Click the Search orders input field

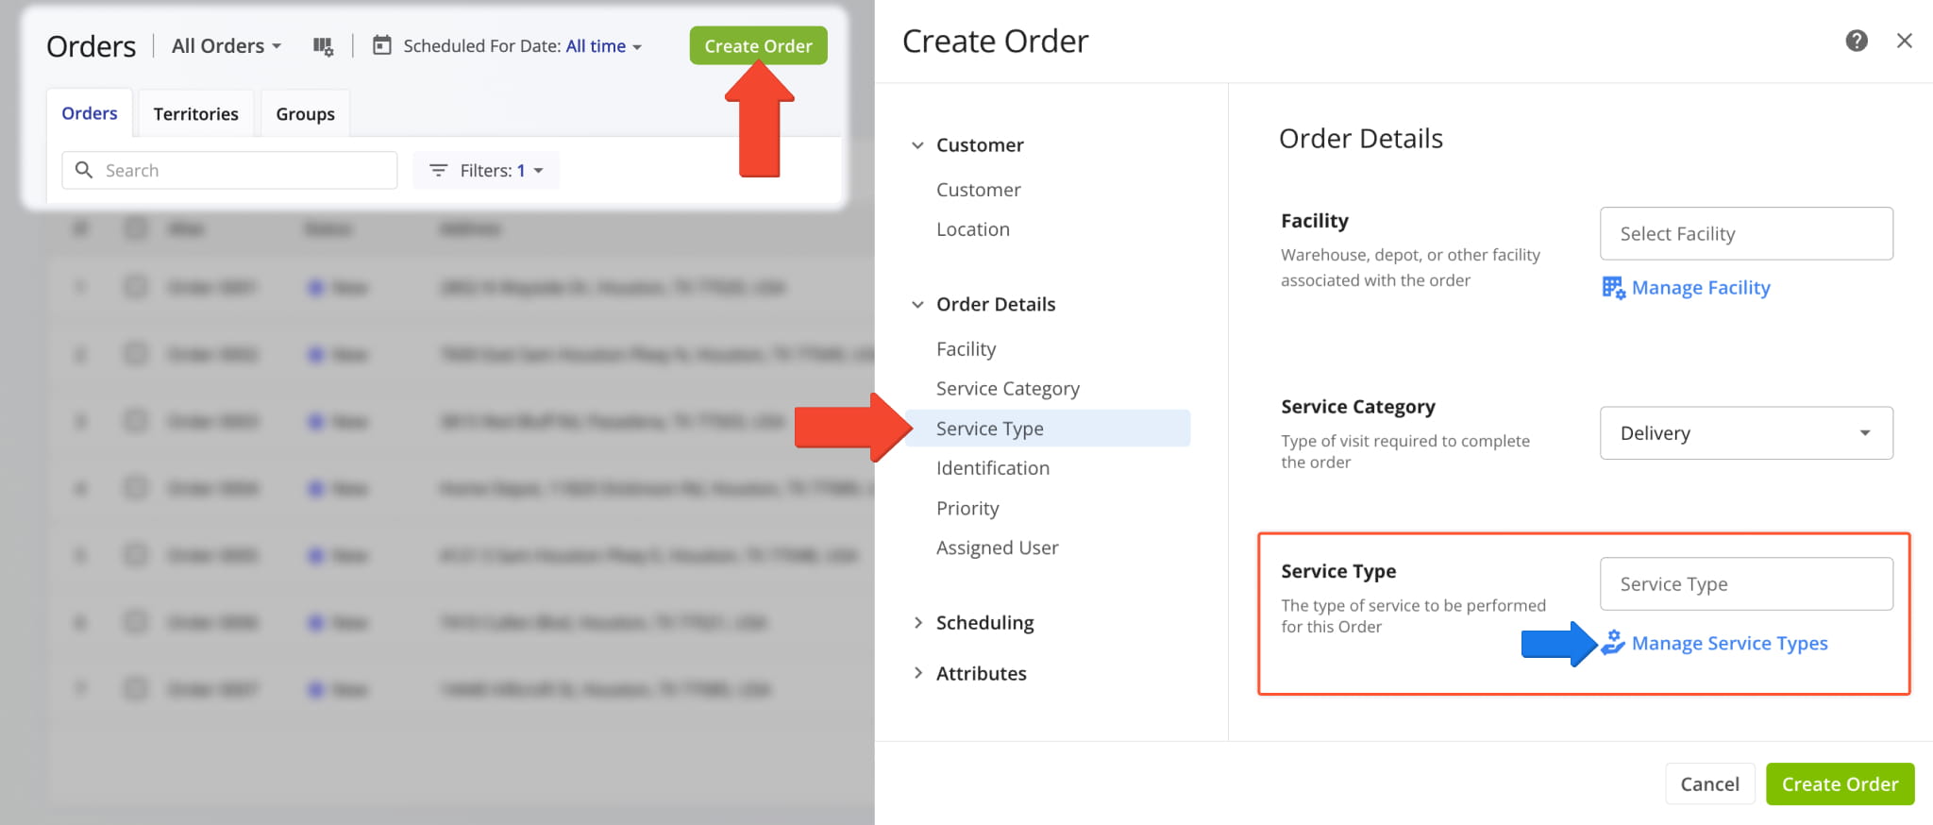229,171
